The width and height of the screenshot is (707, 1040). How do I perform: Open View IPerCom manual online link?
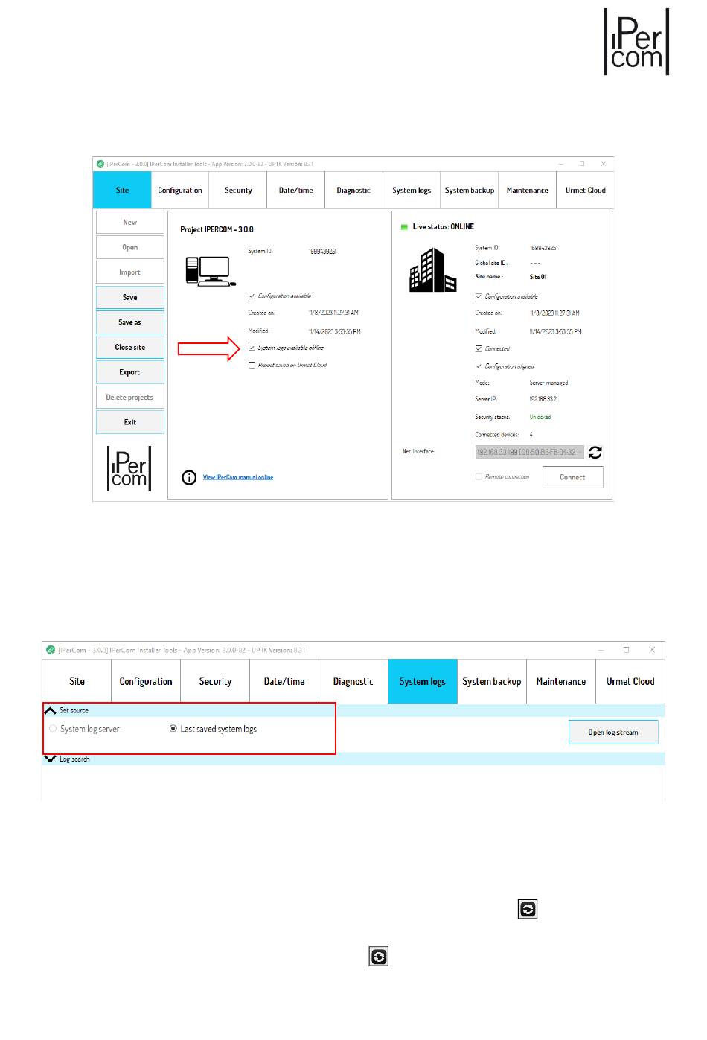tap(238, 477)
